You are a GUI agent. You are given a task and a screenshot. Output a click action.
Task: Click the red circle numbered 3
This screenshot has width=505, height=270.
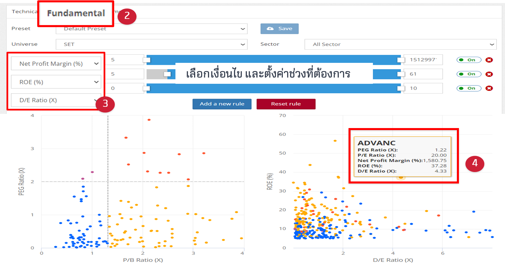coord(105,103)
